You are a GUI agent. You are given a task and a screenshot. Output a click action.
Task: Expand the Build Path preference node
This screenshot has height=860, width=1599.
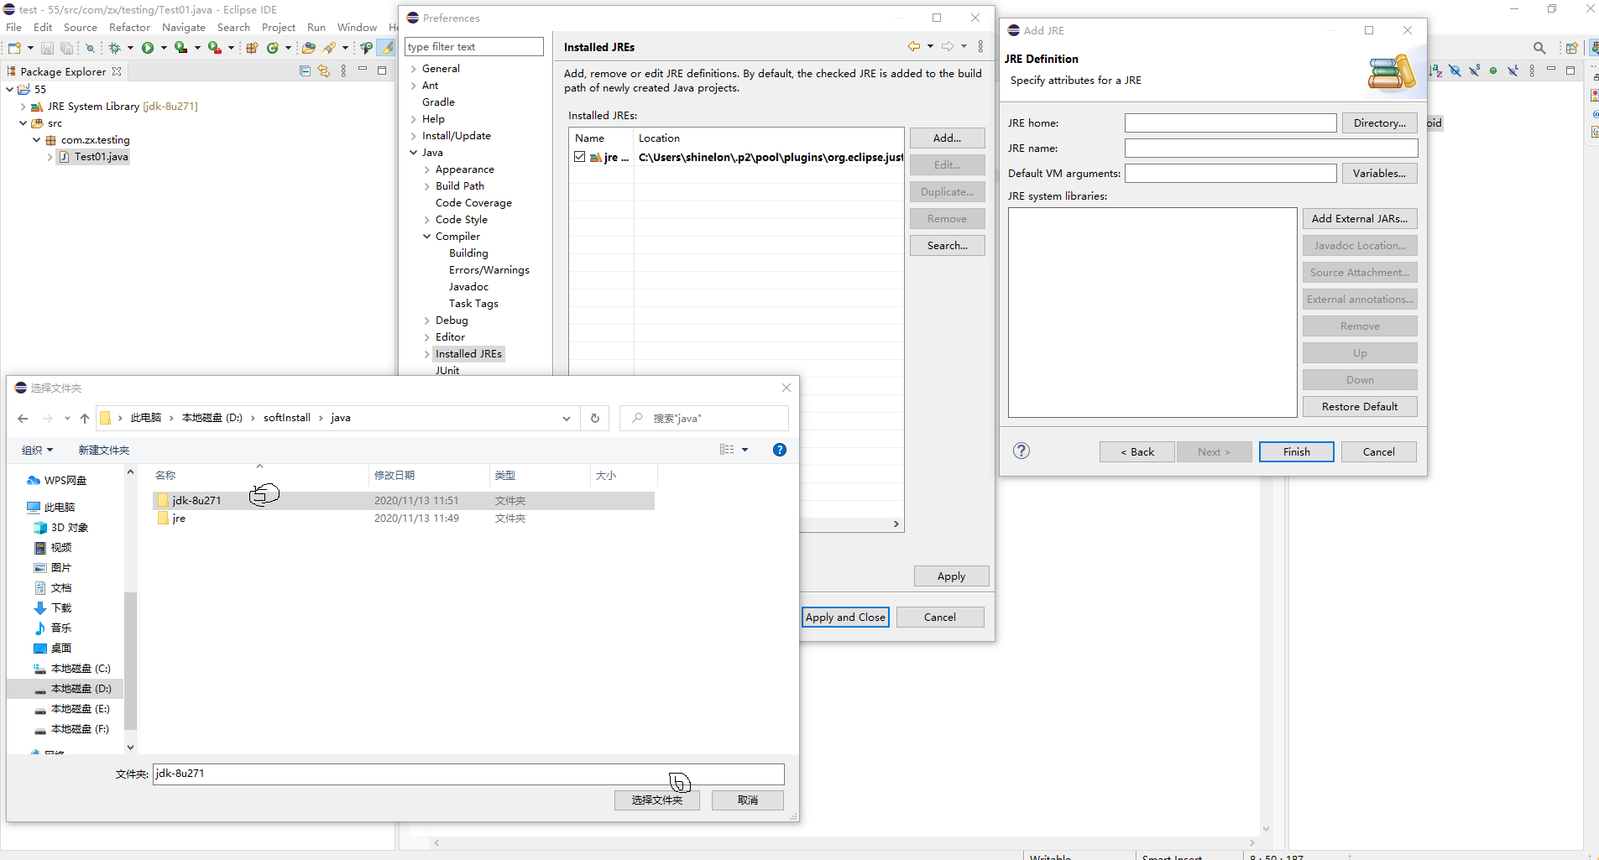427,186
